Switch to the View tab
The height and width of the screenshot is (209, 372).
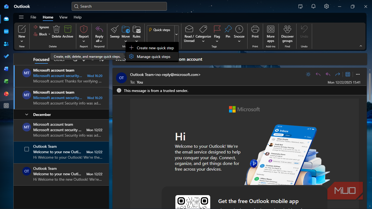tap(63, 17)
